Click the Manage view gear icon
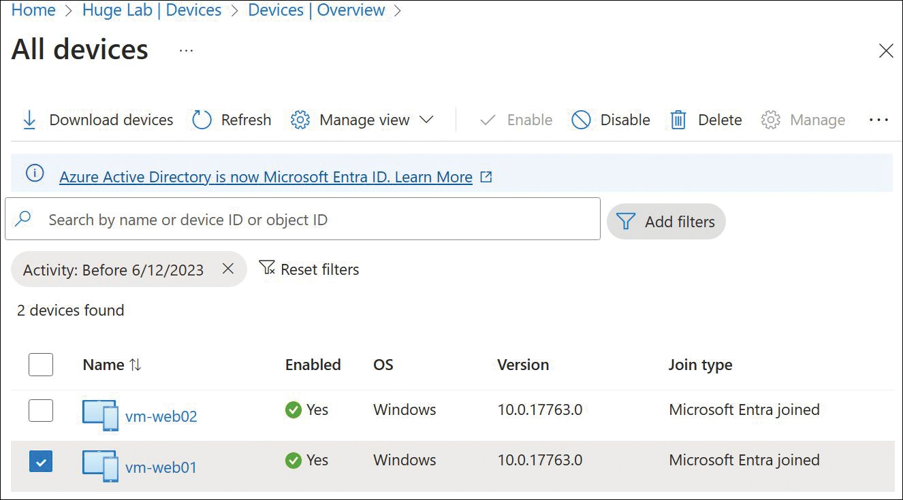The width and height of the screenshot is (903, 500). [300, 120]
